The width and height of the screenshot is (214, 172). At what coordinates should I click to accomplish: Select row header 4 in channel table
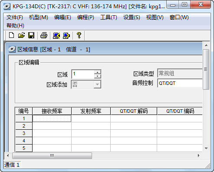coord(24,141)
